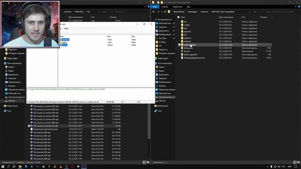
Task: Go forward in the right Explorer window
Action: point(158,12)
